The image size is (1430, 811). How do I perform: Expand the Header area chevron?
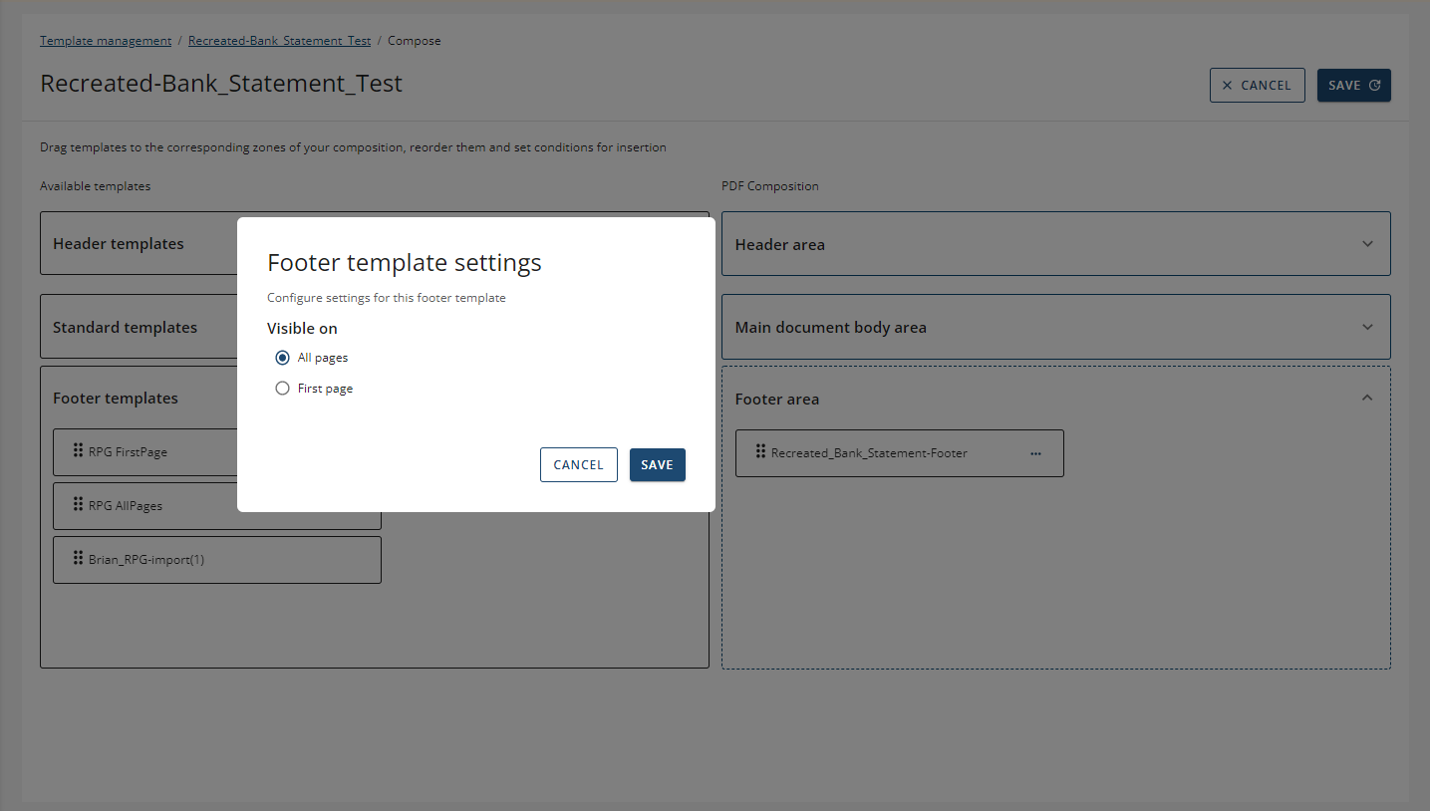tap(1367, 244)
